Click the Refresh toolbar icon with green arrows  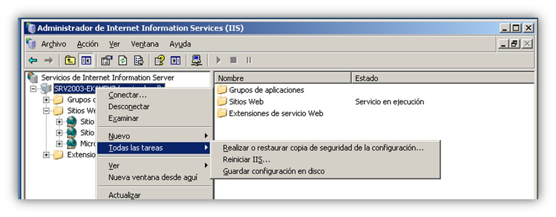[123, 61]
